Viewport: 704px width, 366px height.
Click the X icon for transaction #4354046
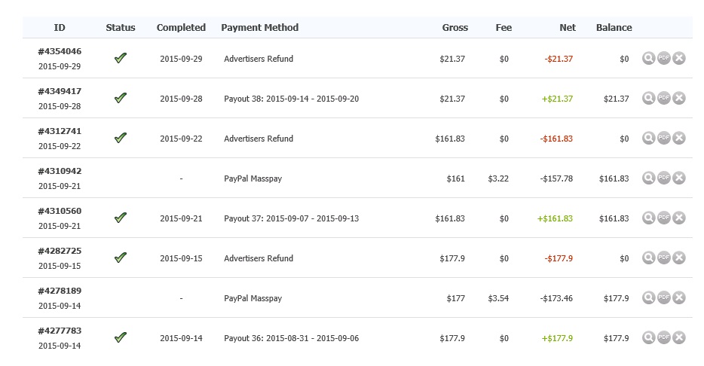click(x=679, y=58)
